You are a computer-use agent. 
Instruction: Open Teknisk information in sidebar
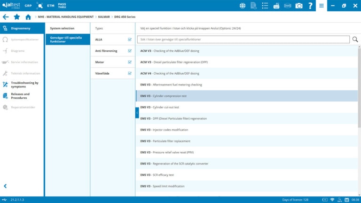pyautogui.click(x=22, y=73)
